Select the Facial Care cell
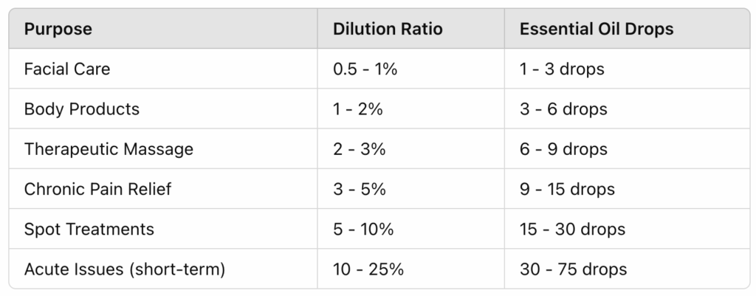Image resolution: width=756 pixels, height=296 pixels. click(67, 69)
